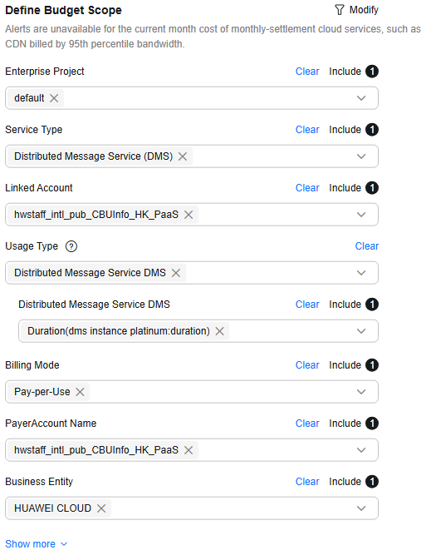Expand the Show more link
This screenshot has width=426, height=560.
coord(36,544)
